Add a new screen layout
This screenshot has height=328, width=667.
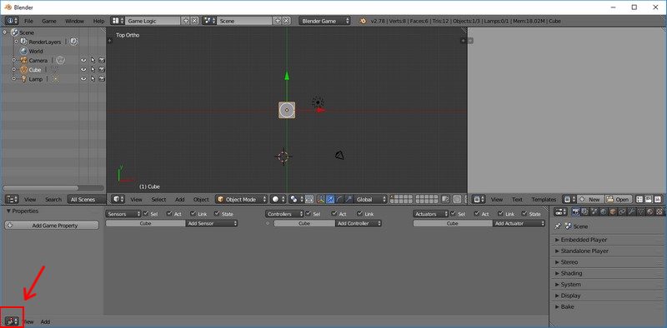point(186,20)
